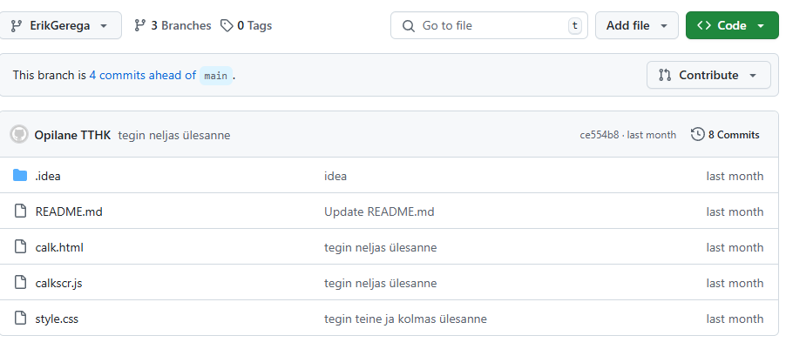Open commit tegin teine ja kolmas ülesanne
The image size is (786, 349).
pos(405,319)
